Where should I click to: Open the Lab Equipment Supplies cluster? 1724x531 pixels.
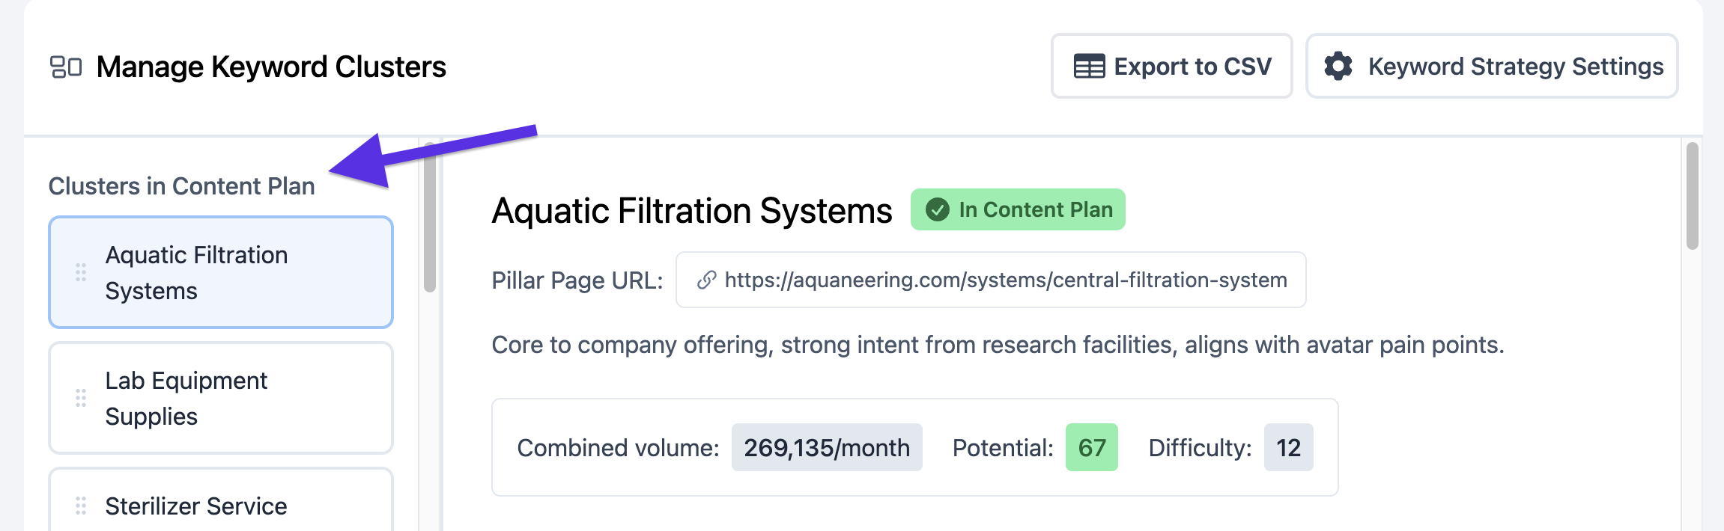(x=221, y=398)
